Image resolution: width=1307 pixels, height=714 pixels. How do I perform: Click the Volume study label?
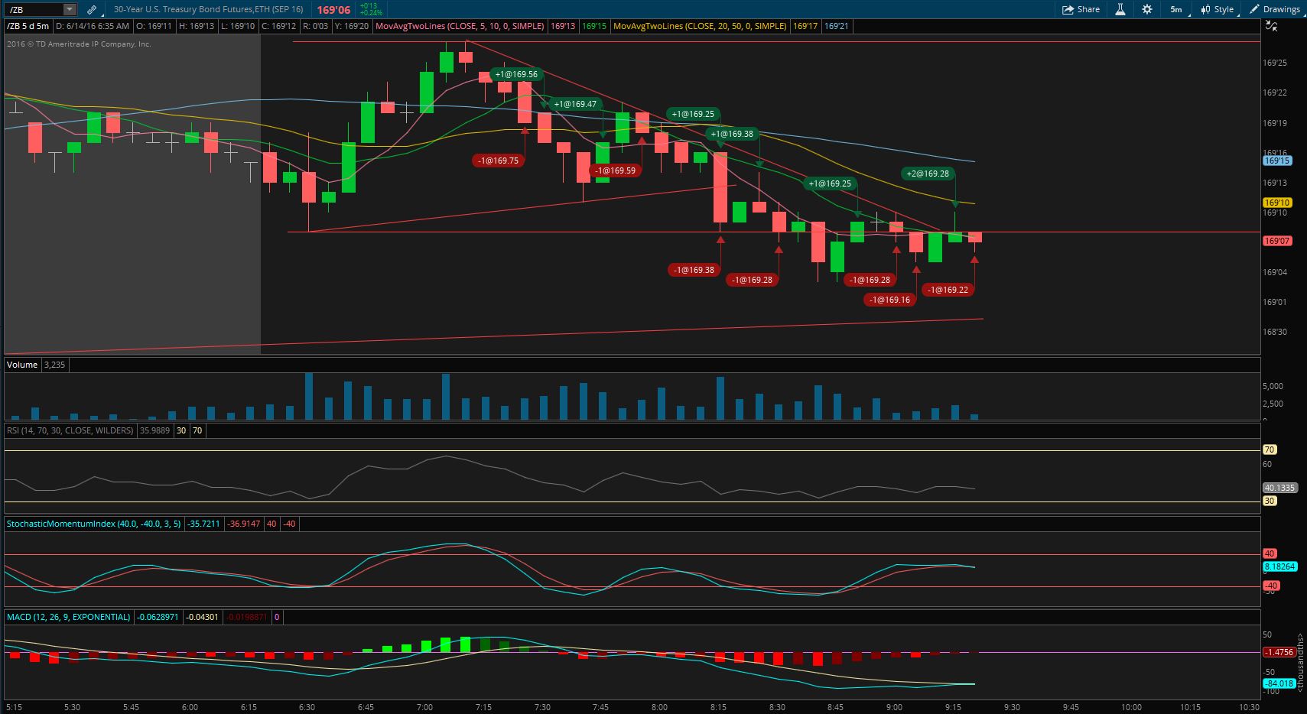22,365
